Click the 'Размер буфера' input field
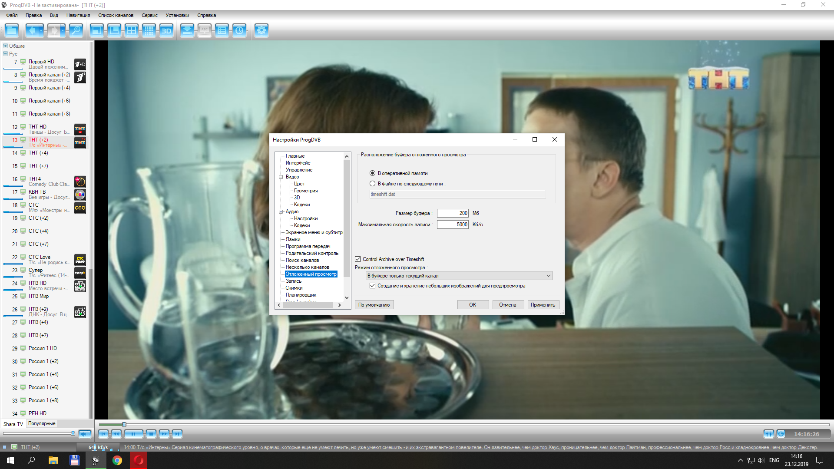The height and width of the screenshot is (469, 834). point(452,213)
